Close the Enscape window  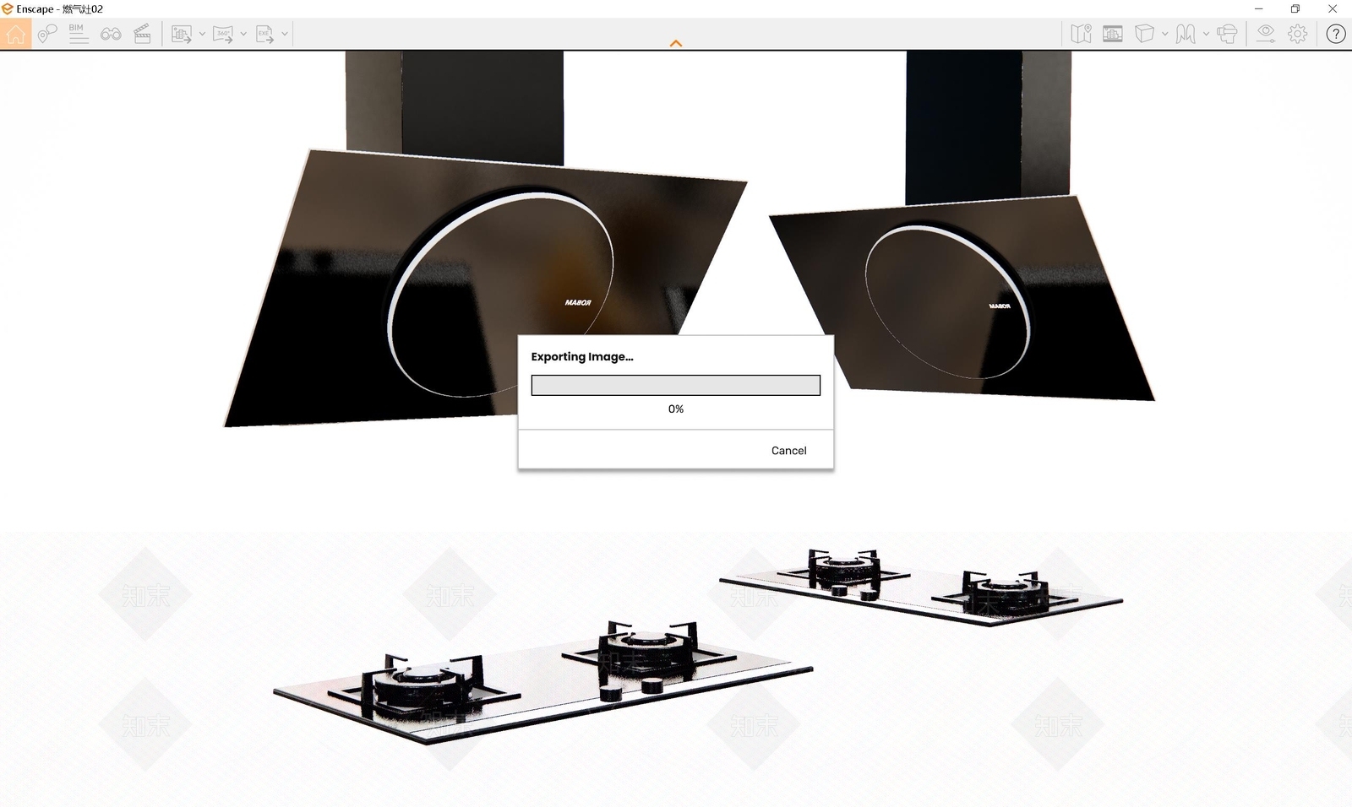click(1333, 8)
